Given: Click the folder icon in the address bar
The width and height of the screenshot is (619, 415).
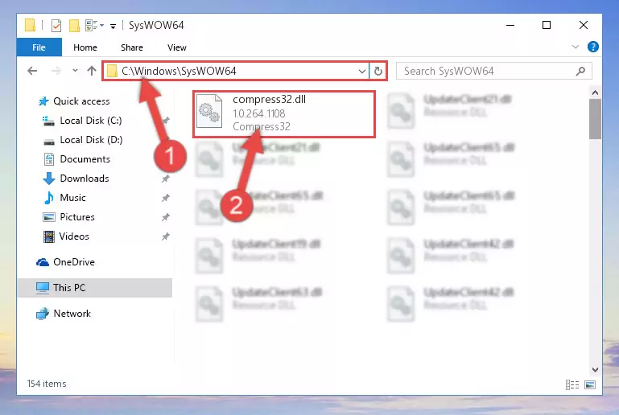Looking at the screenshot, I should [x=113, y=71].
